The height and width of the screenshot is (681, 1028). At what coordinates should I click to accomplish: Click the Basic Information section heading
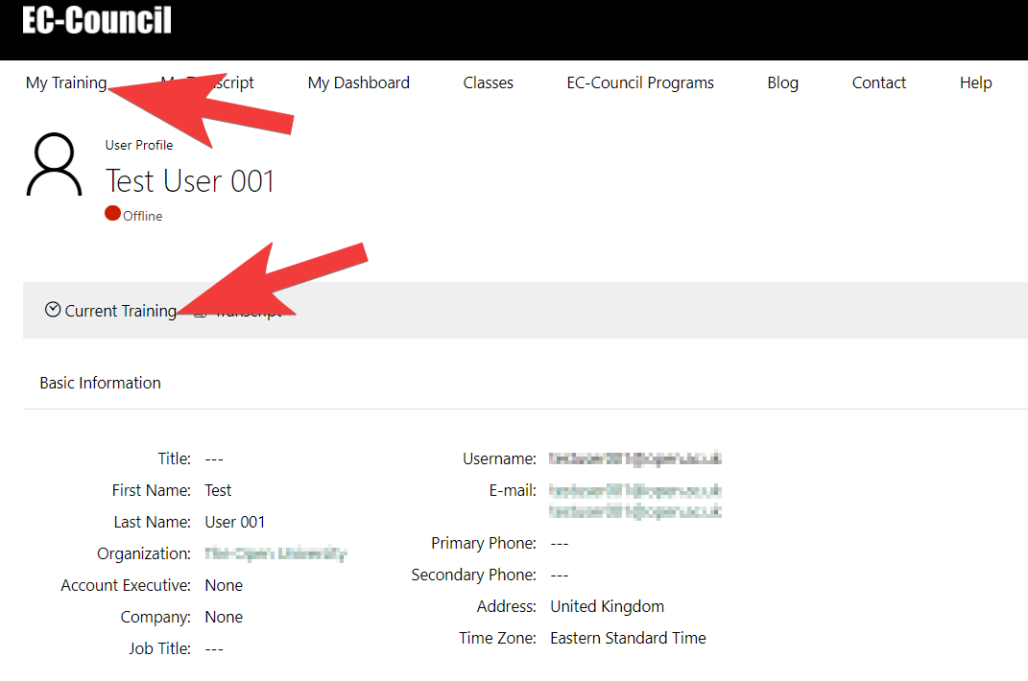[x=100, y=382]
